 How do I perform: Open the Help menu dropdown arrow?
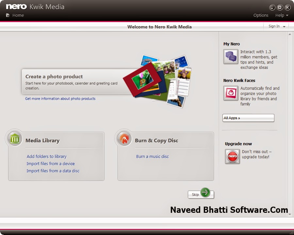point(287,15)
